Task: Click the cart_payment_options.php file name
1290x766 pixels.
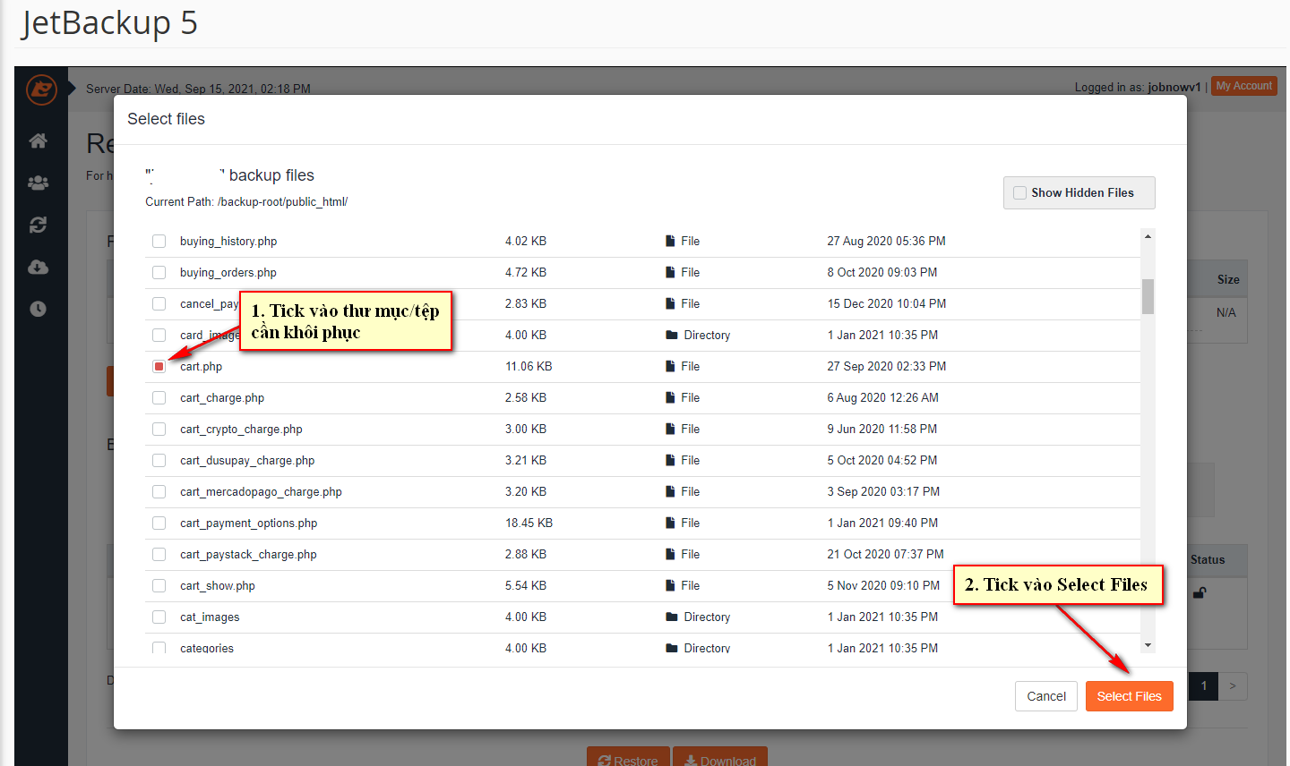Action: tap(249, 523)
